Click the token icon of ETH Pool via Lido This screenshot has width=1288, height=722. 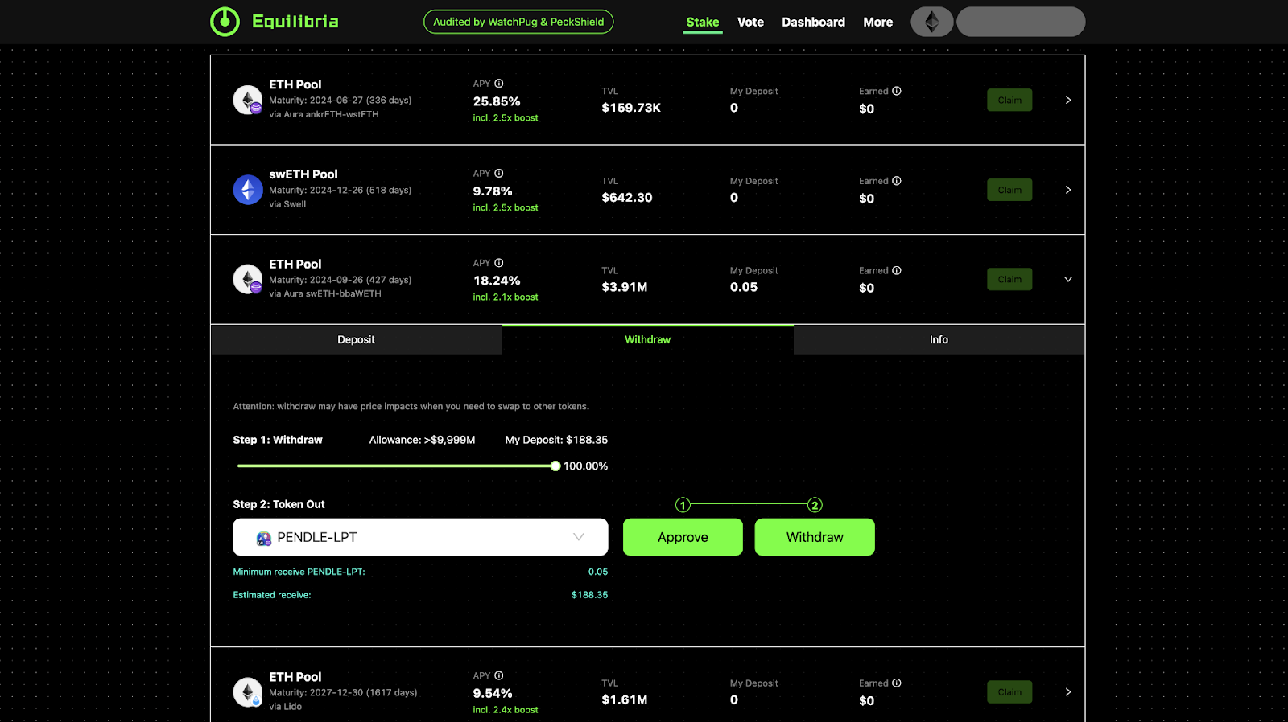pyautogui.click(x=248, y=691)
